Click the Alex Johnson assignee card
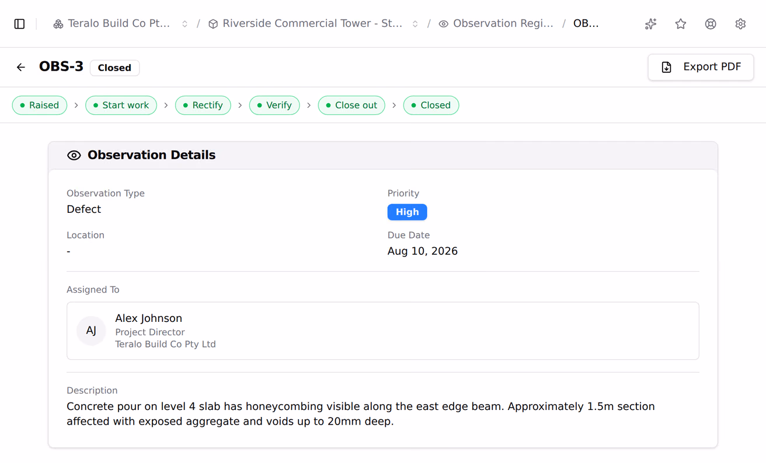The image size is (766, 463). [383, 331]
